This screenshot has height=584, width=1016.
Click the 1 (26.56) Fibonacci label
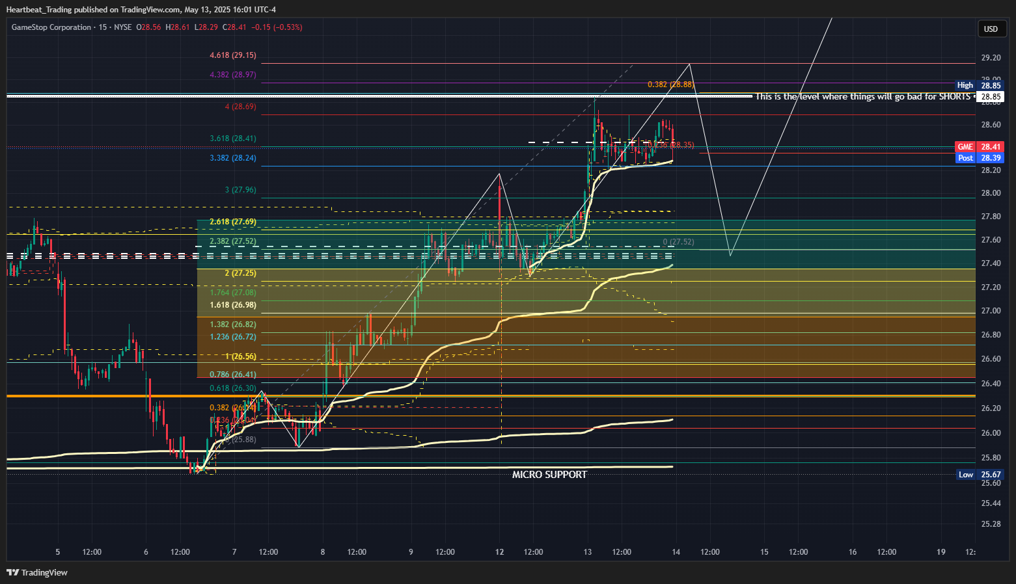click(x=240, y=356)
